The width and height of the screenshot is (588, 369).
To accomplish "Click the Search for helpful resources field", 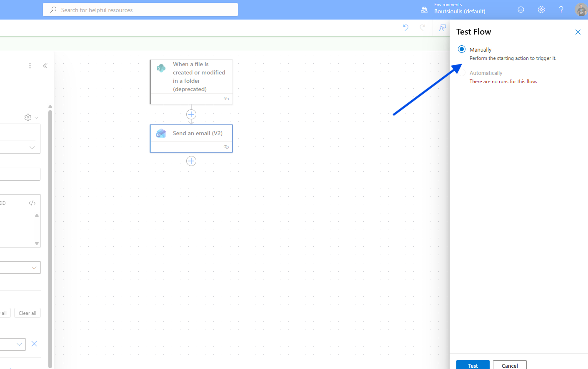I will tap(140, 10).
